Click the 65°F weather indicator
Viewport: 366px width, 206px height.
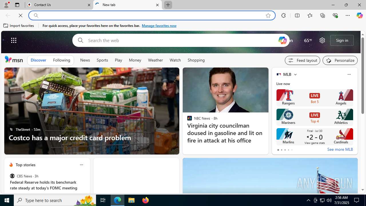tap(308, 40)
